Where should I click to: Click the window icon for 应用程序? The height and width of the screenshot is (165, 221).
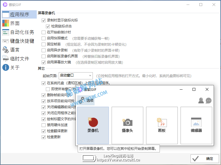pos(6,15)
